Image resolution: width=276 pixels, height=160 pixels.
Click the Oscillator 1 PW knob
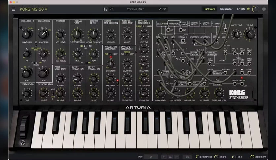tap(27, 54)
